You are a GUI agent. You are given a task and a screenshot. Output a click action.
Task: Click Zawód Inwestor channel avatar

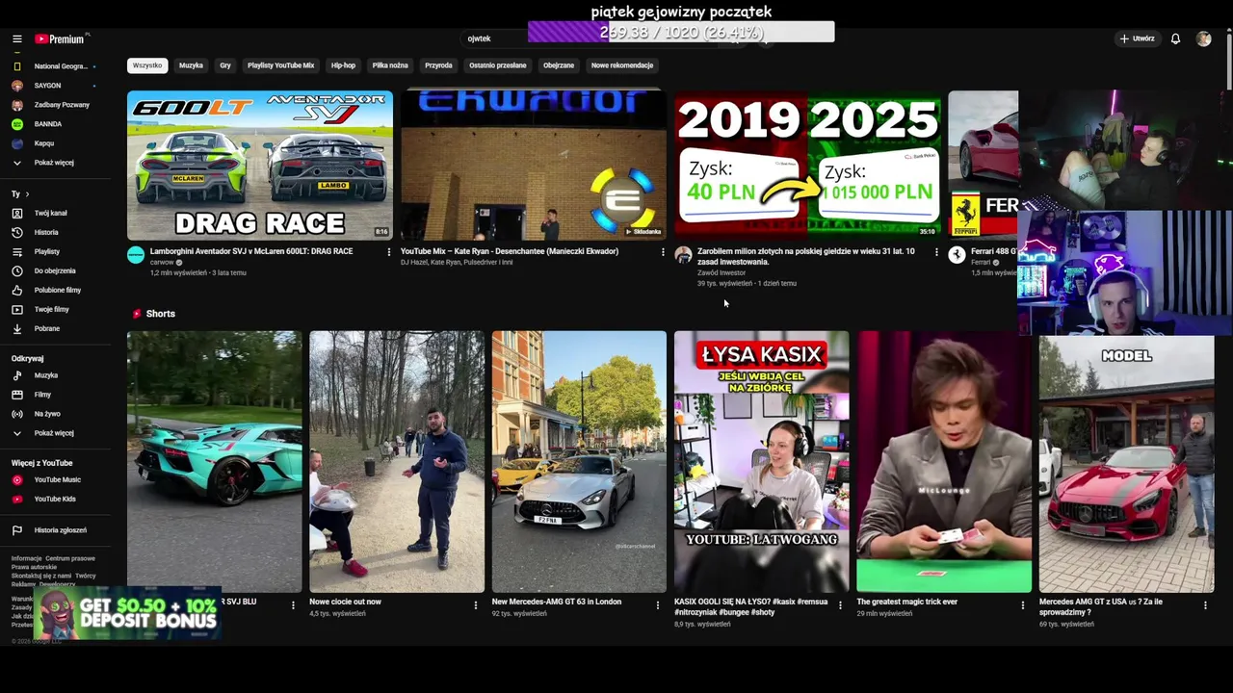(683, 255)
